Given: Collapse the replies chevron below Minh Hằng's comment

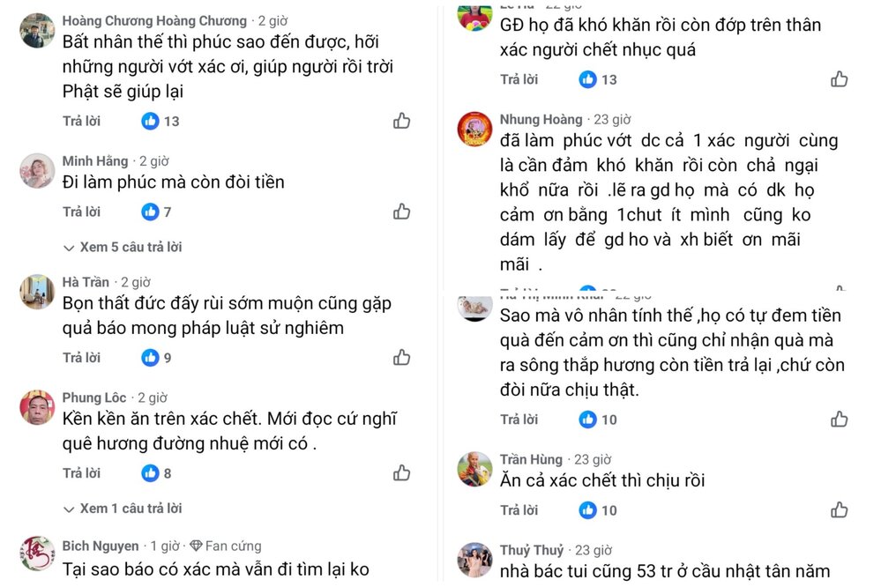Looking at the screenshot, I should tap(69, 248).
